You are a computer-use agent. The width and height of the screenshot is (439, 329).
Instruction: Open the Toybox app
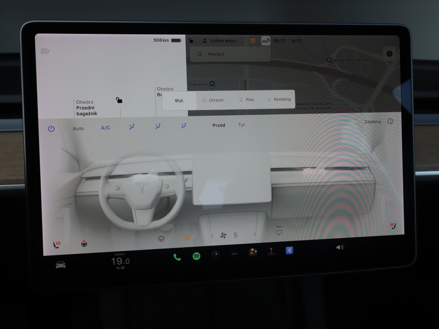click(x=253, y=252)
